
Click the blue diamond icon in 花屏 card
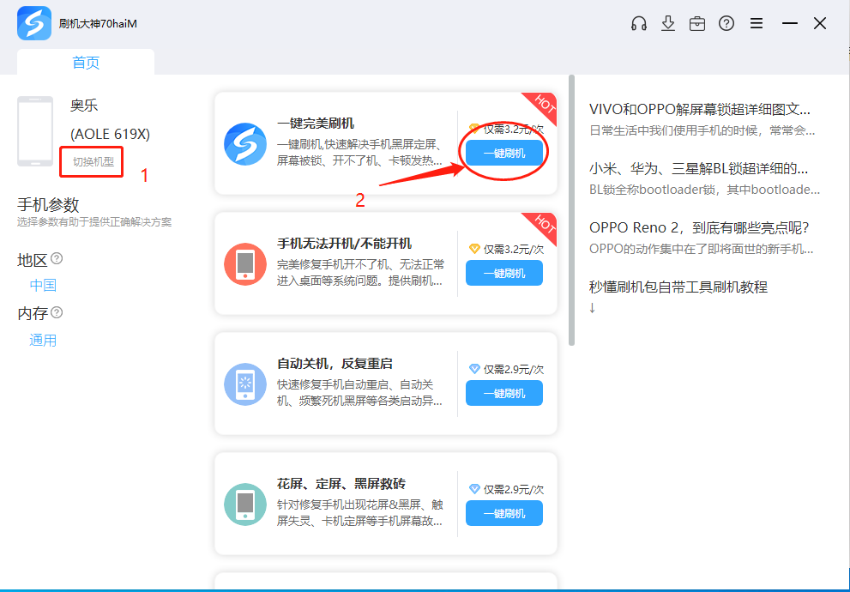click(474, 489)
